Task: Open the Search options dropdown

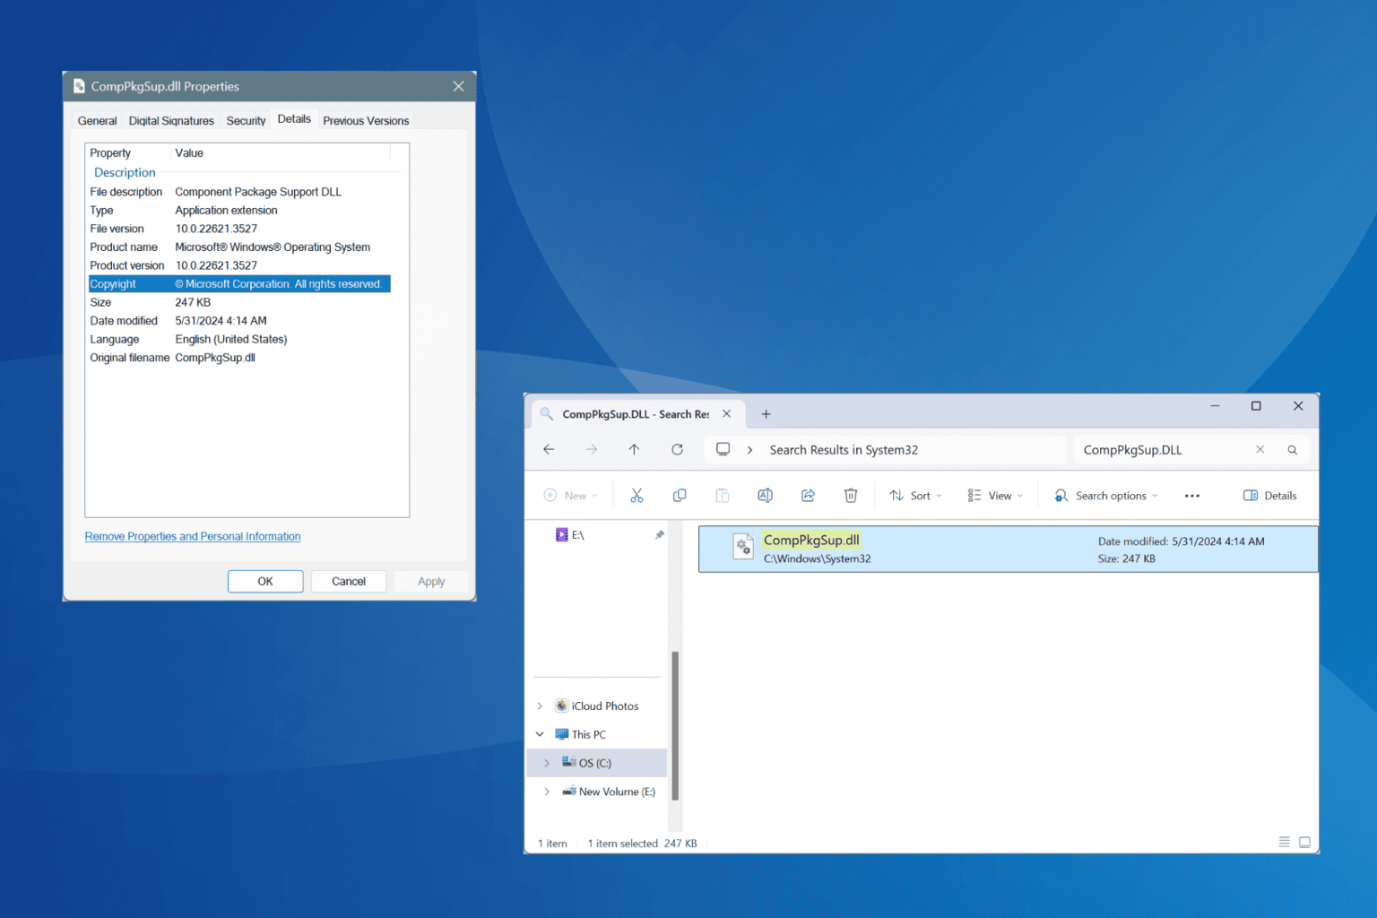Action: tap(1106, 496)
